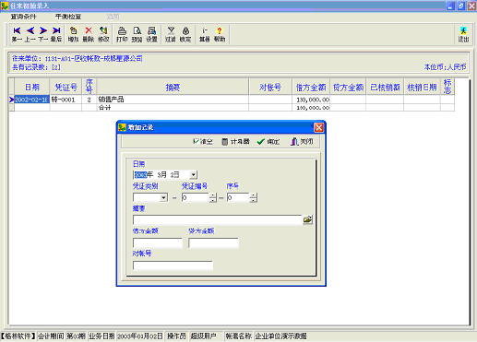Screen dimensions: 477x342
Task: Click the 锁定 lock toolbar icon
Action: pos(185,34)
